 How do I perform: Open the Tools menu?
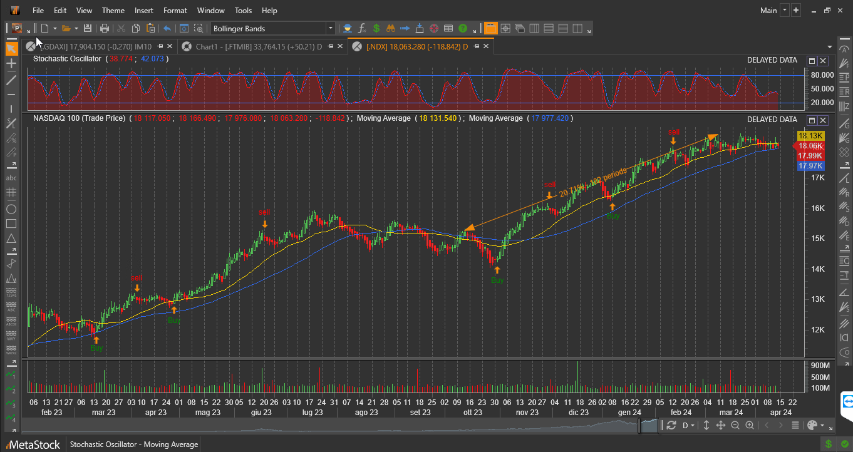tap(243, 11)
